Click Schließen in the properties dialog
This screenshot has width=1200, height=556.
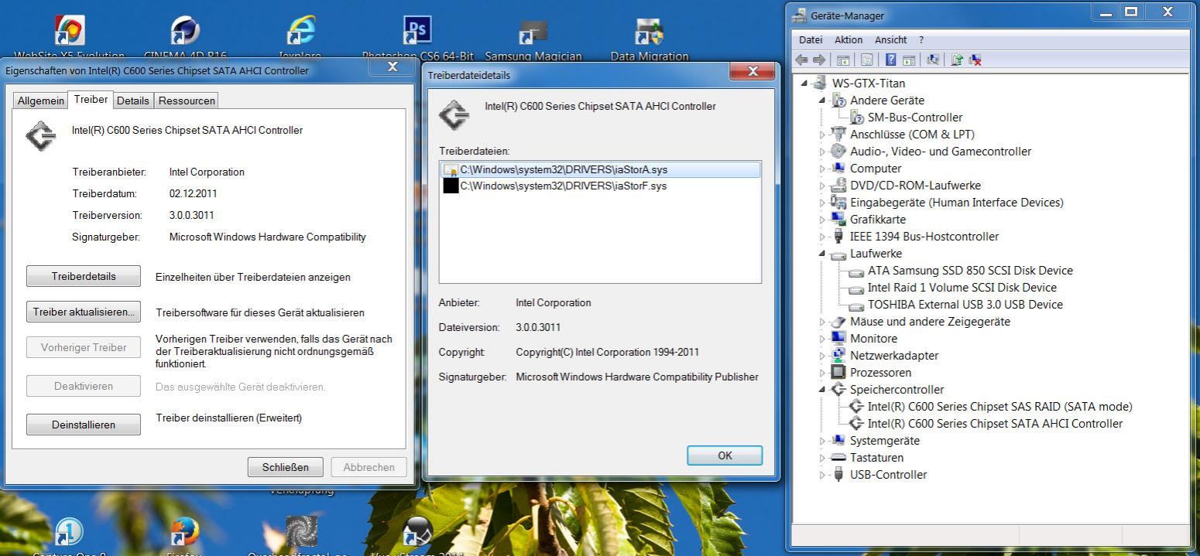coord(286,467)
